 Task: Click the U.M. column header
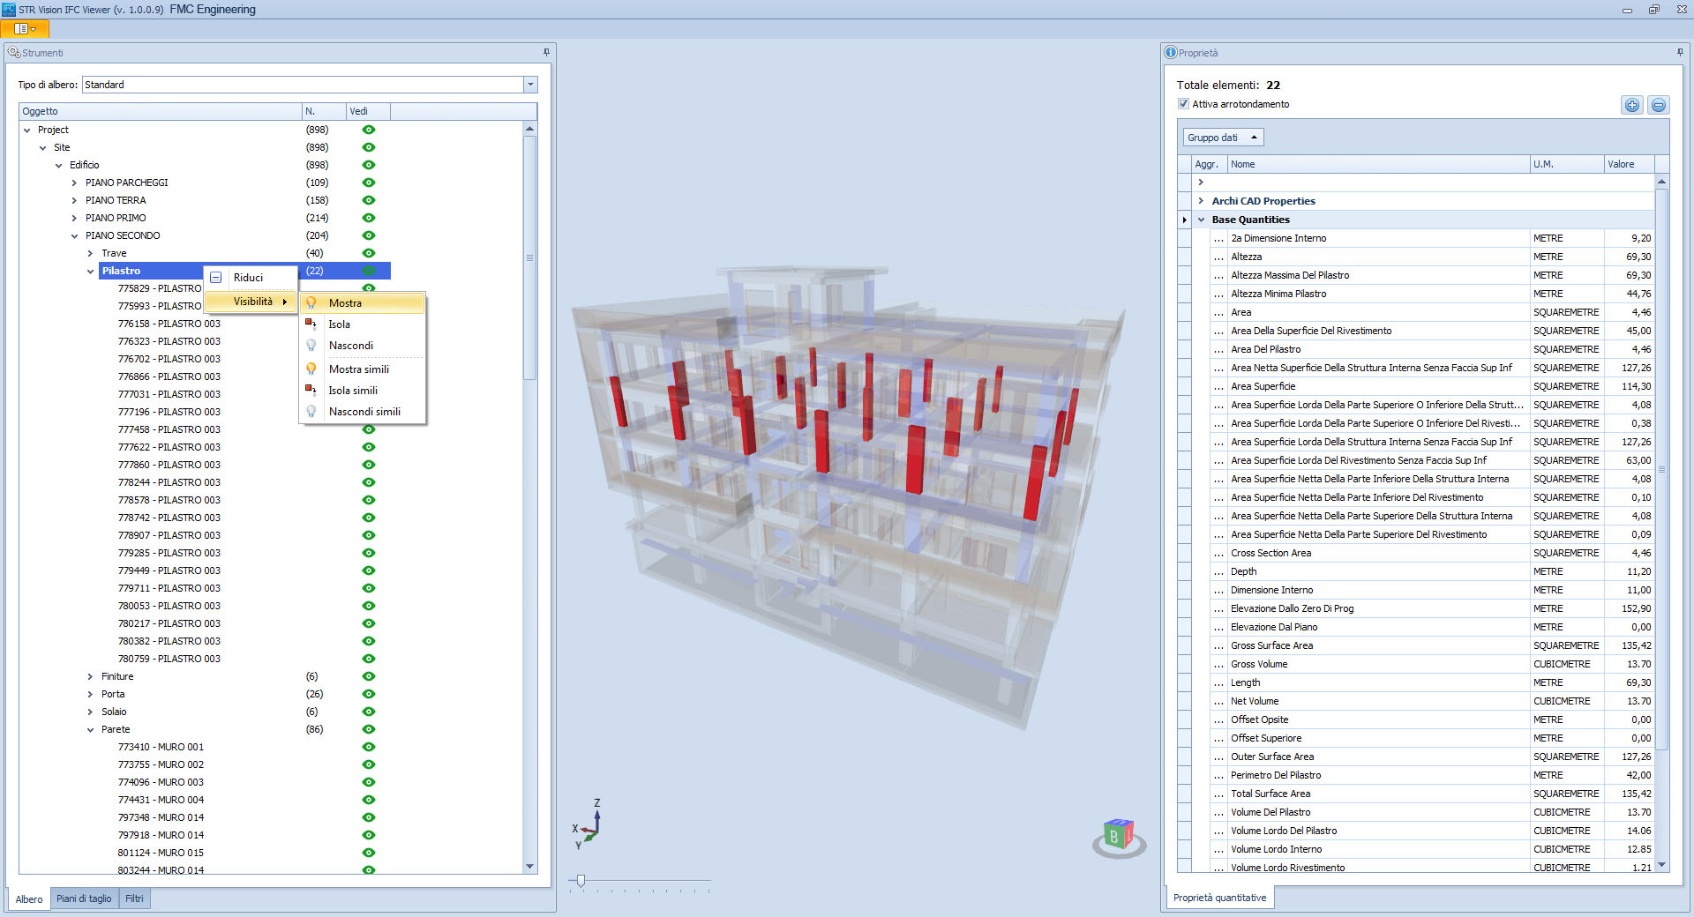point(1567,164)
